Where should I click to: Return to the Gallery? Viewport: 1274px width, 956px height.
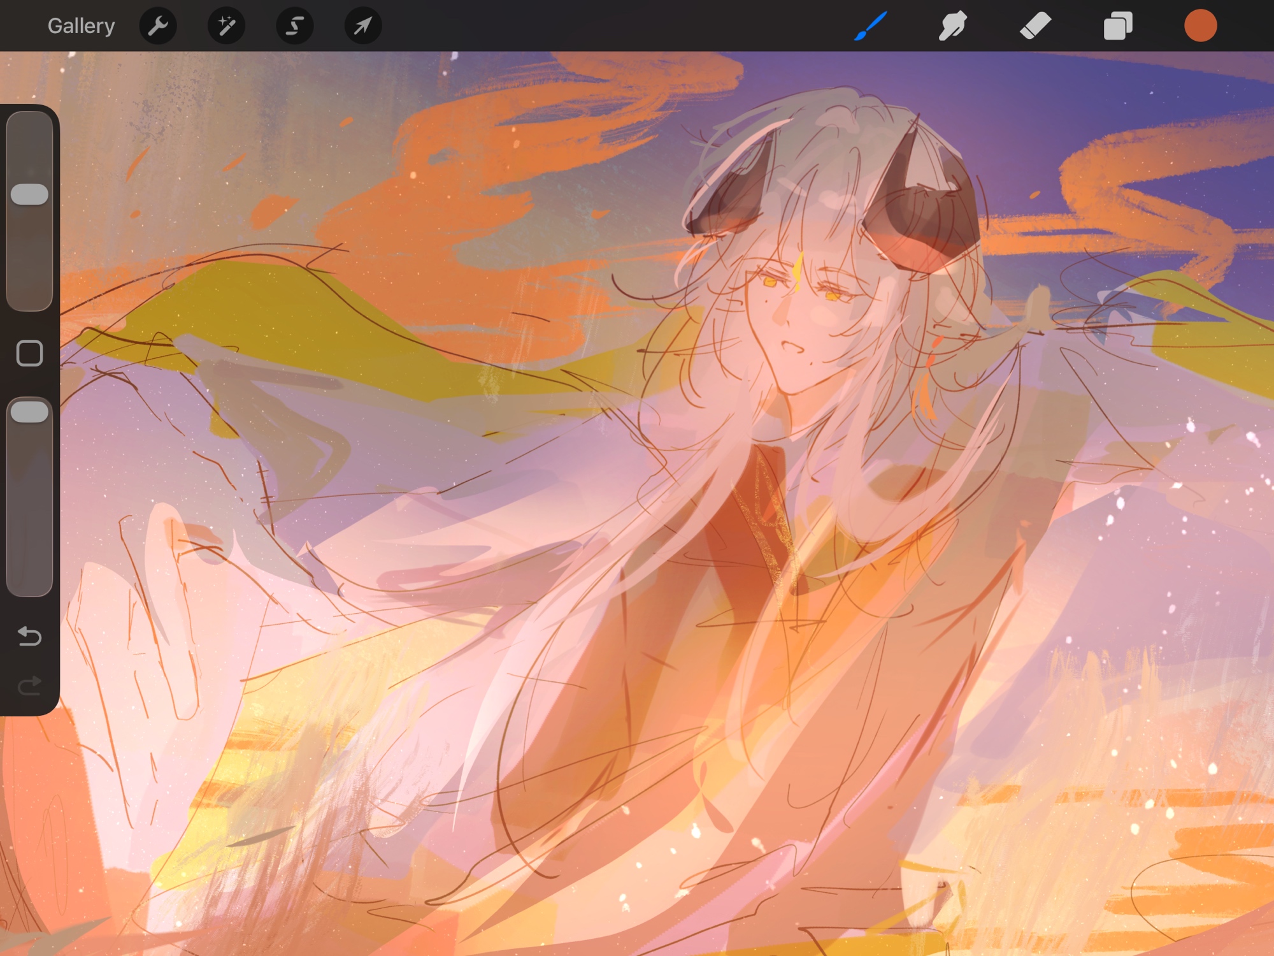coord(81,26)
